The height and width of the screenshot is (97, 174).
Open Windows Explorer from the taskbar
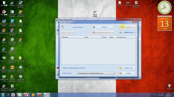click(20, 95)
